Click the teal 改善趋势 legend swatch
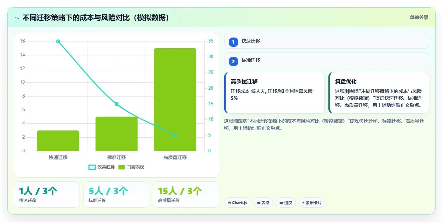Screen dimensions: 443x222 [92, 167]
